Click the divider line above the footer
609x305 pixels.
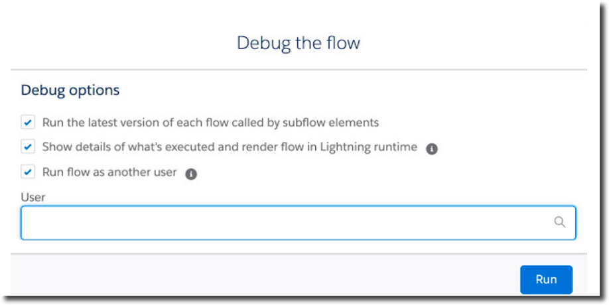(299, 254)
